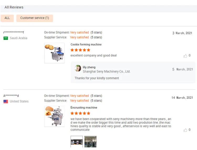The width and height of the screenshot is (197, 150).
Task: Click five-star rating under Cookie forming machine
Action: 80,50
